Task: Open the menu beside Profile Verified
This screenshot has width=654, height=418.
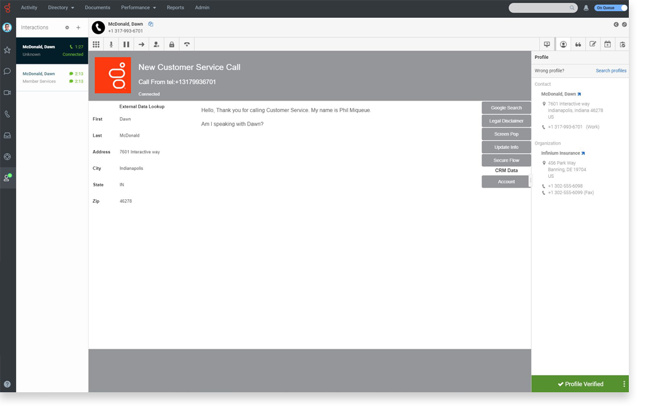Action: [x=624, y=384]
